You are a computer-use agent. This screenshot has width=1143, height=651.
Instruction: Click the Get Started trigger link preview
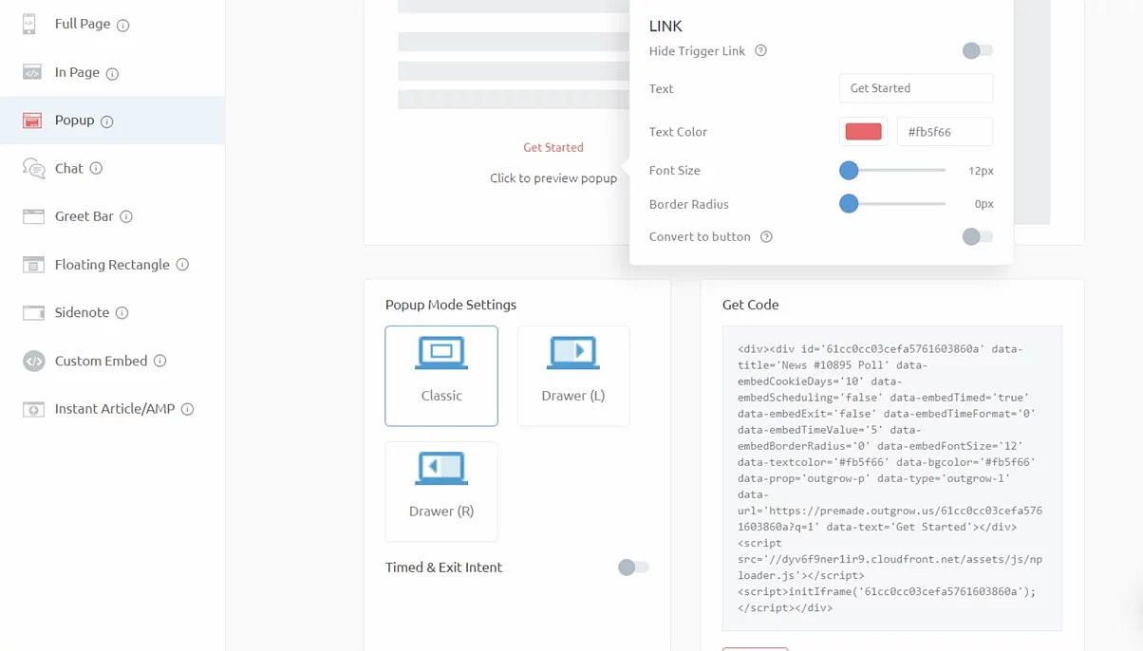553,148
